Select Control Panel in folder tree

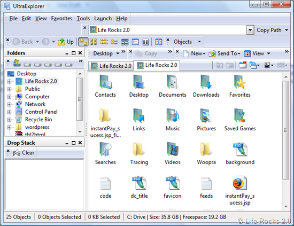point(41,112)
